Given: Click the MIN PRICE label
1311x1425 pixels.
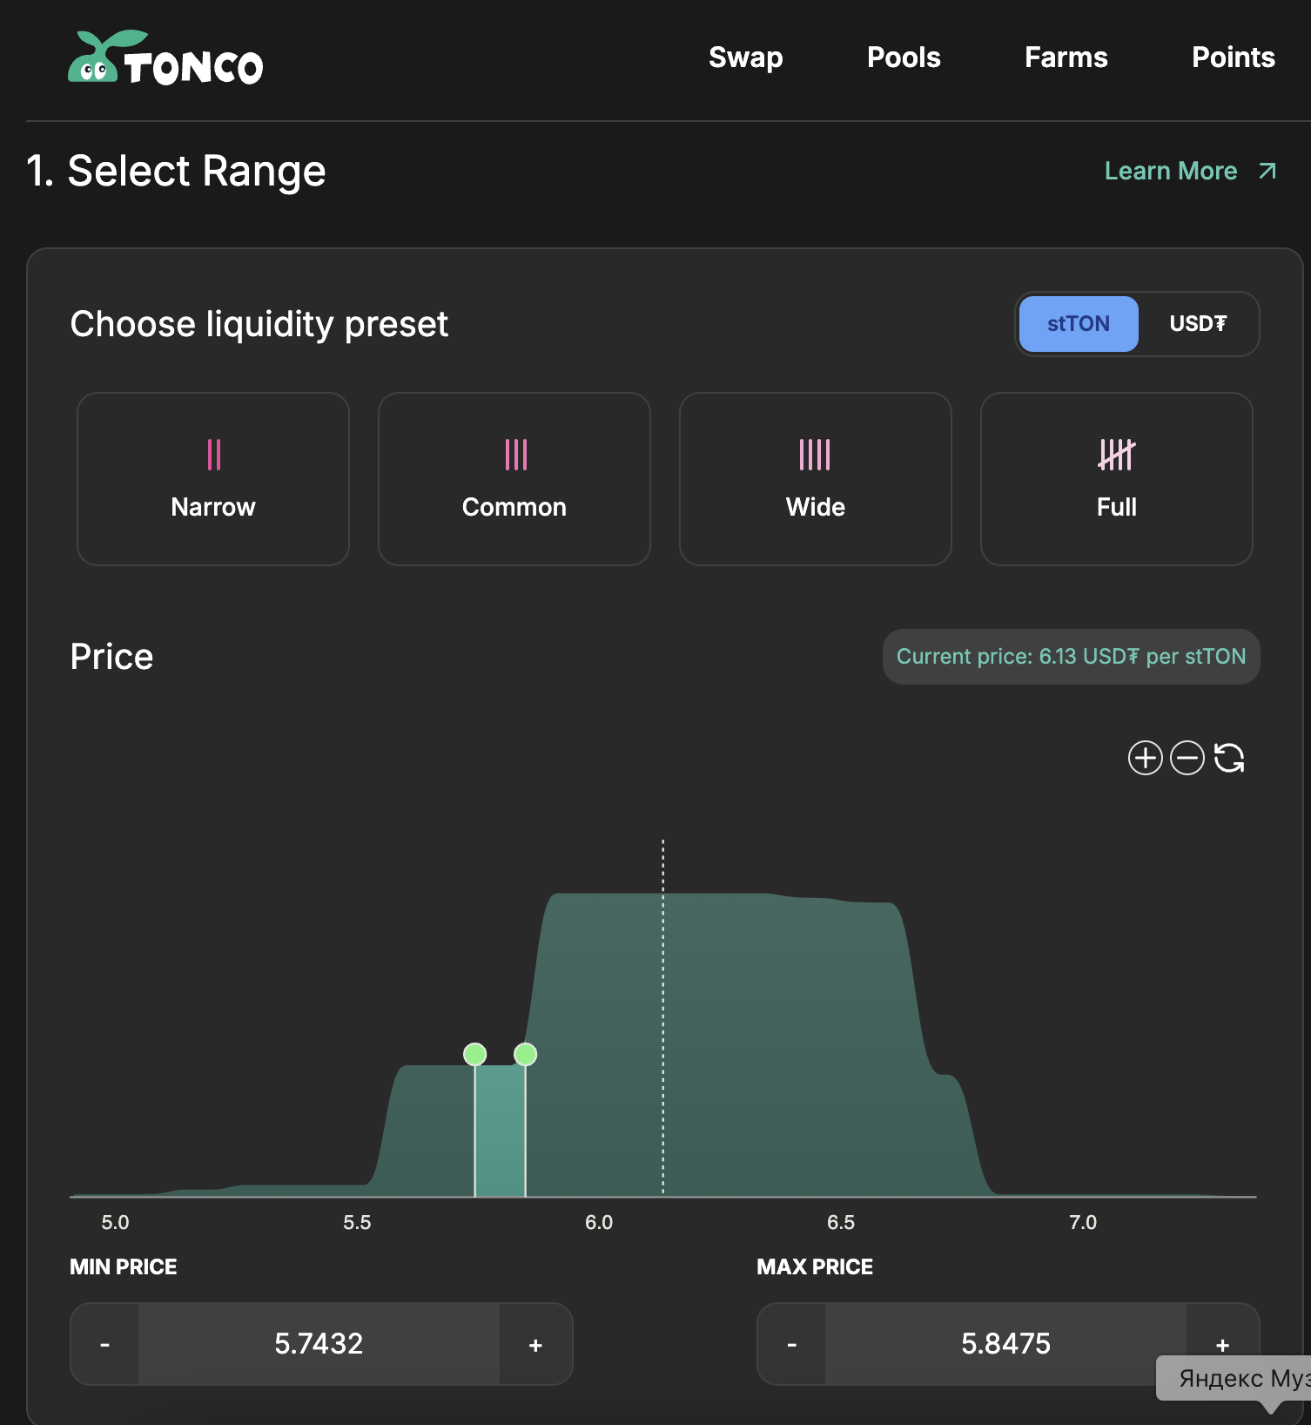Looking at the screenshot, I should point(124,1267).
